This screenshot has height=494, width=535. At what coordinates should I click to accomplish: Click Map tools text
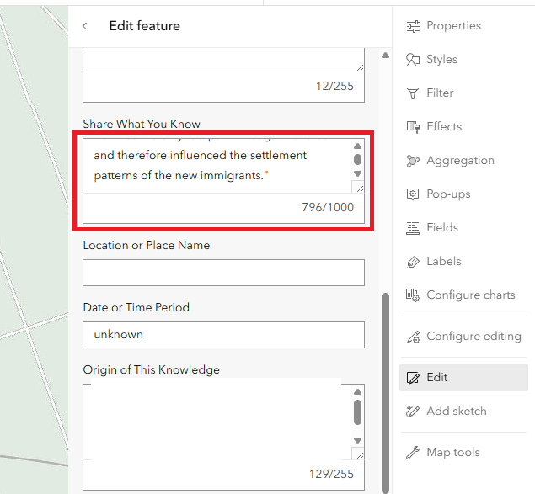click(x=453, y=453)
